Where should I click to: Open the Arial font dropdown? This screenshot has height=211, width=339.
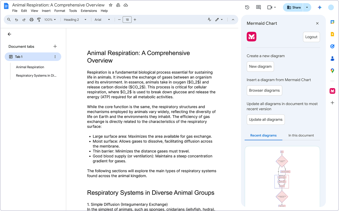pyautogui.click(x=102, y=20)
